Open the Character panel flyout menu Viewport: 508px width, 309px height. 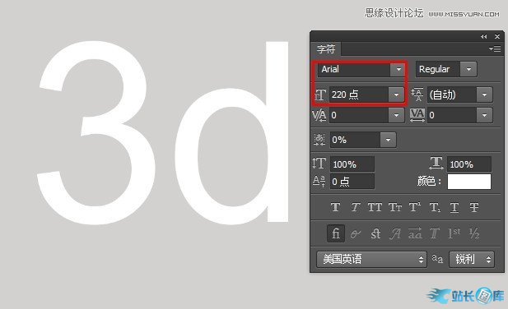(495, 48)
